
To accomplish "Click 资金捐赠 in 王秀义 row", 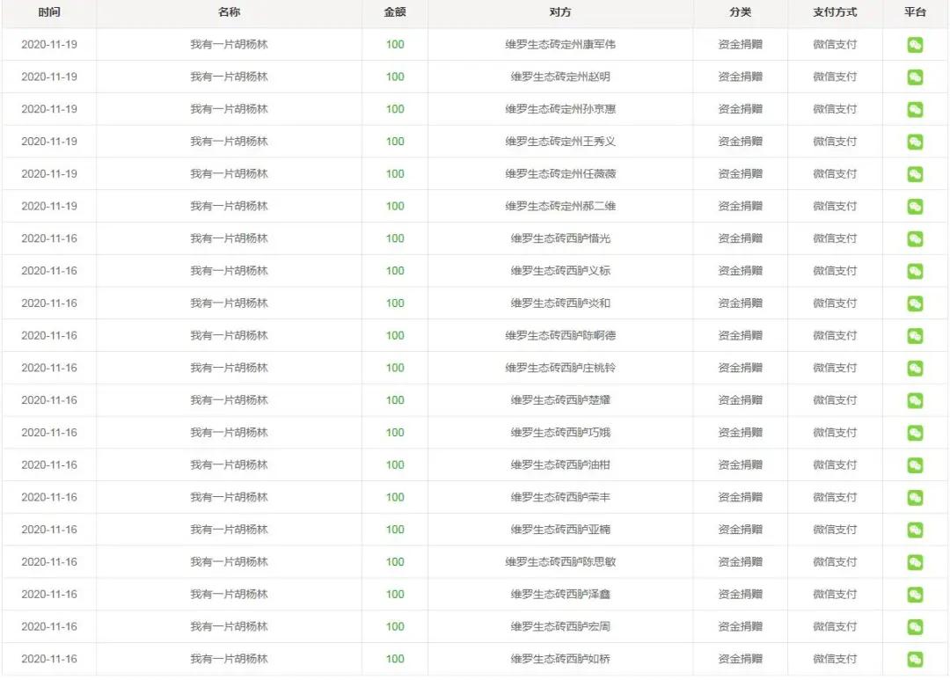I will (x=741, y=142).
